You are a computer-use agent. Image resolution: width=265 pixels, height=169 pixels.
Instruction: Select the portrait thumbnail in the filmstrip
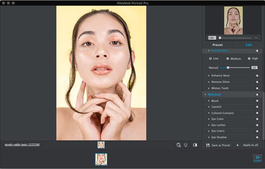(101, 159)
